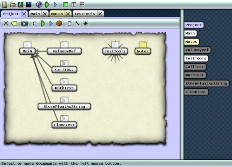Viewport: 232px width, 167px height.
Task: Select the diagonal arrow link tool
Action: pyautogui.click(x=78, y=23)
